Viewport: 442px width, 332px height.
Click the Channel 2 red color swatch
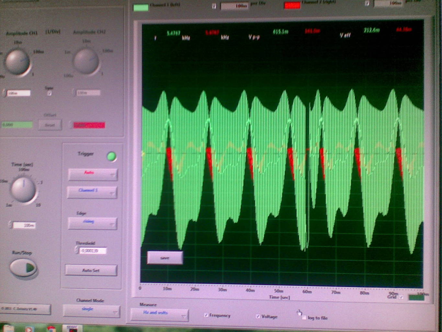pos(292,5)
